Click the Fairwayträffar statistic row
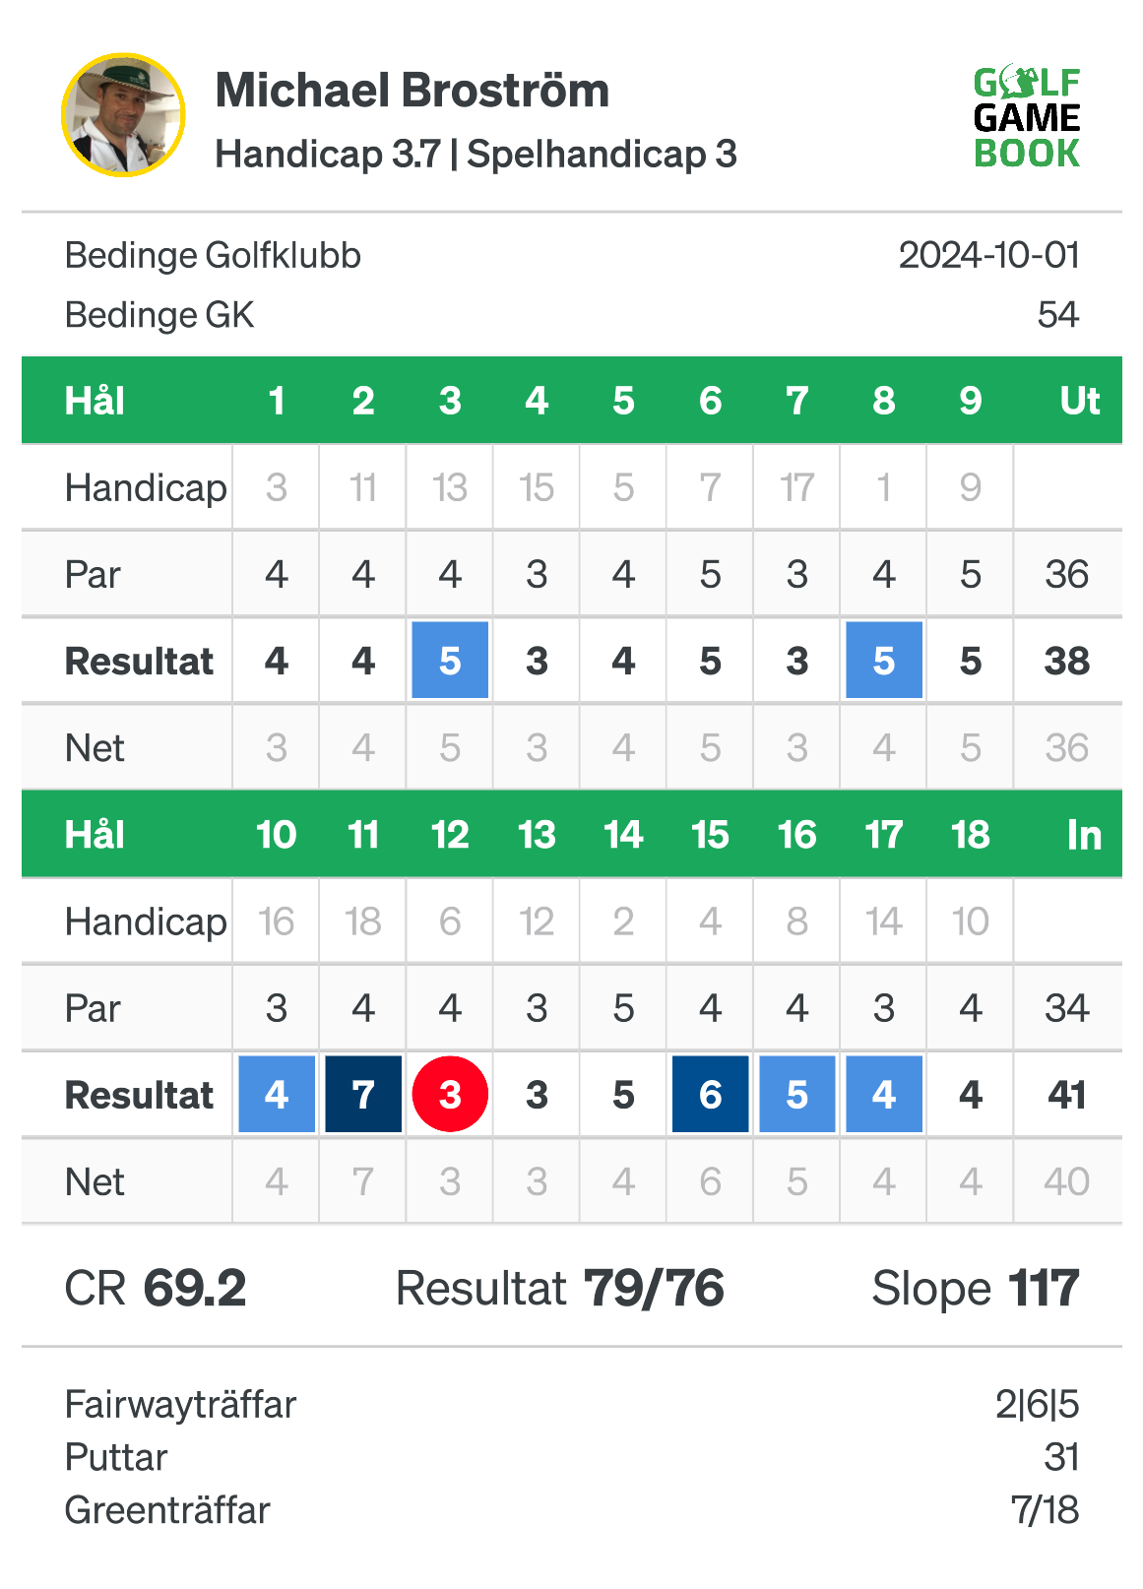This screenshot has height=1589, width=1143. [x=572, y=1404]
